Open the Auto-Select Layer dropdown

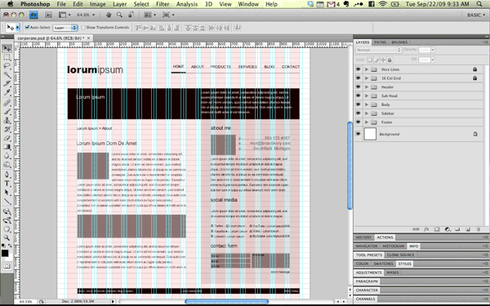65,28
